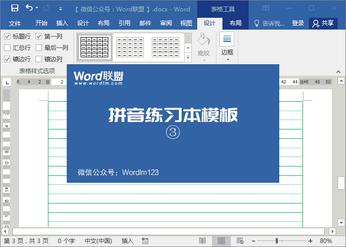This screenshot has width=346, height=247.
Task: Click the 80% zoom level
Action: [326, 241]
